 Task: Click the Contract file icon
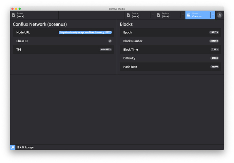coord(128,15)
